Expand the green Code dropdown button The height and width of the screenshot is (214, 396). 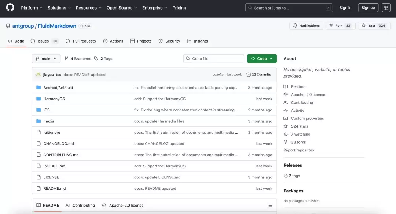pos(262,59)
